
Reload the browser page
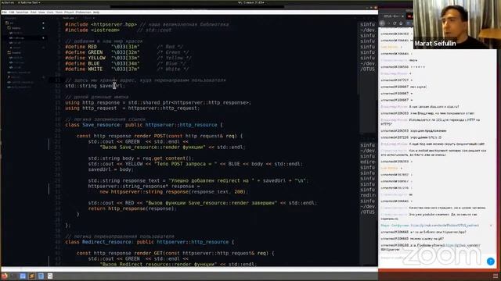click(x=395, y=23)
